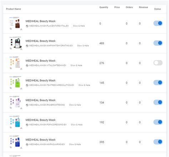Screen dimensions: 169x157
Task: Enable status toggle for Vita Lightbeam mask
Action: tap(158, 63)
